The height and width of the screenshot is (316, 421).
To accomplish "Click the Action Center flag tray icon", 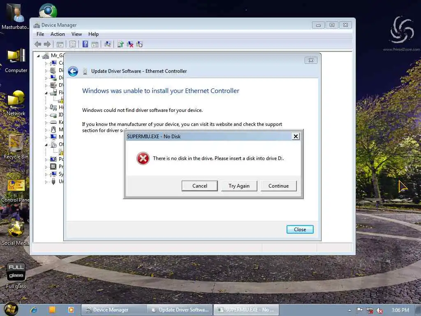I will click(x=359, y=310).
